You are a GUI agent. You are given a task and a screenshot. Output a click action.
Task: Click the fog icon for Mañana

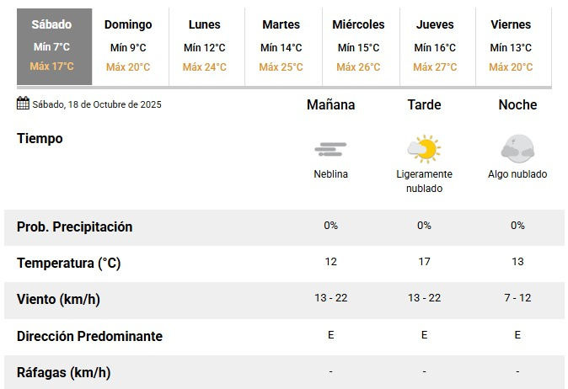[330, 150]
